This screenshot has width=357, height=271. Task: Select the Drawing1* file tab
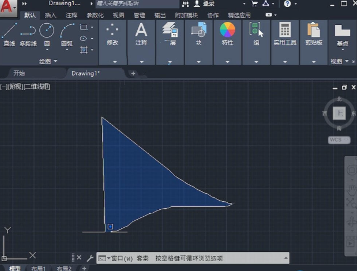(85, 73)
